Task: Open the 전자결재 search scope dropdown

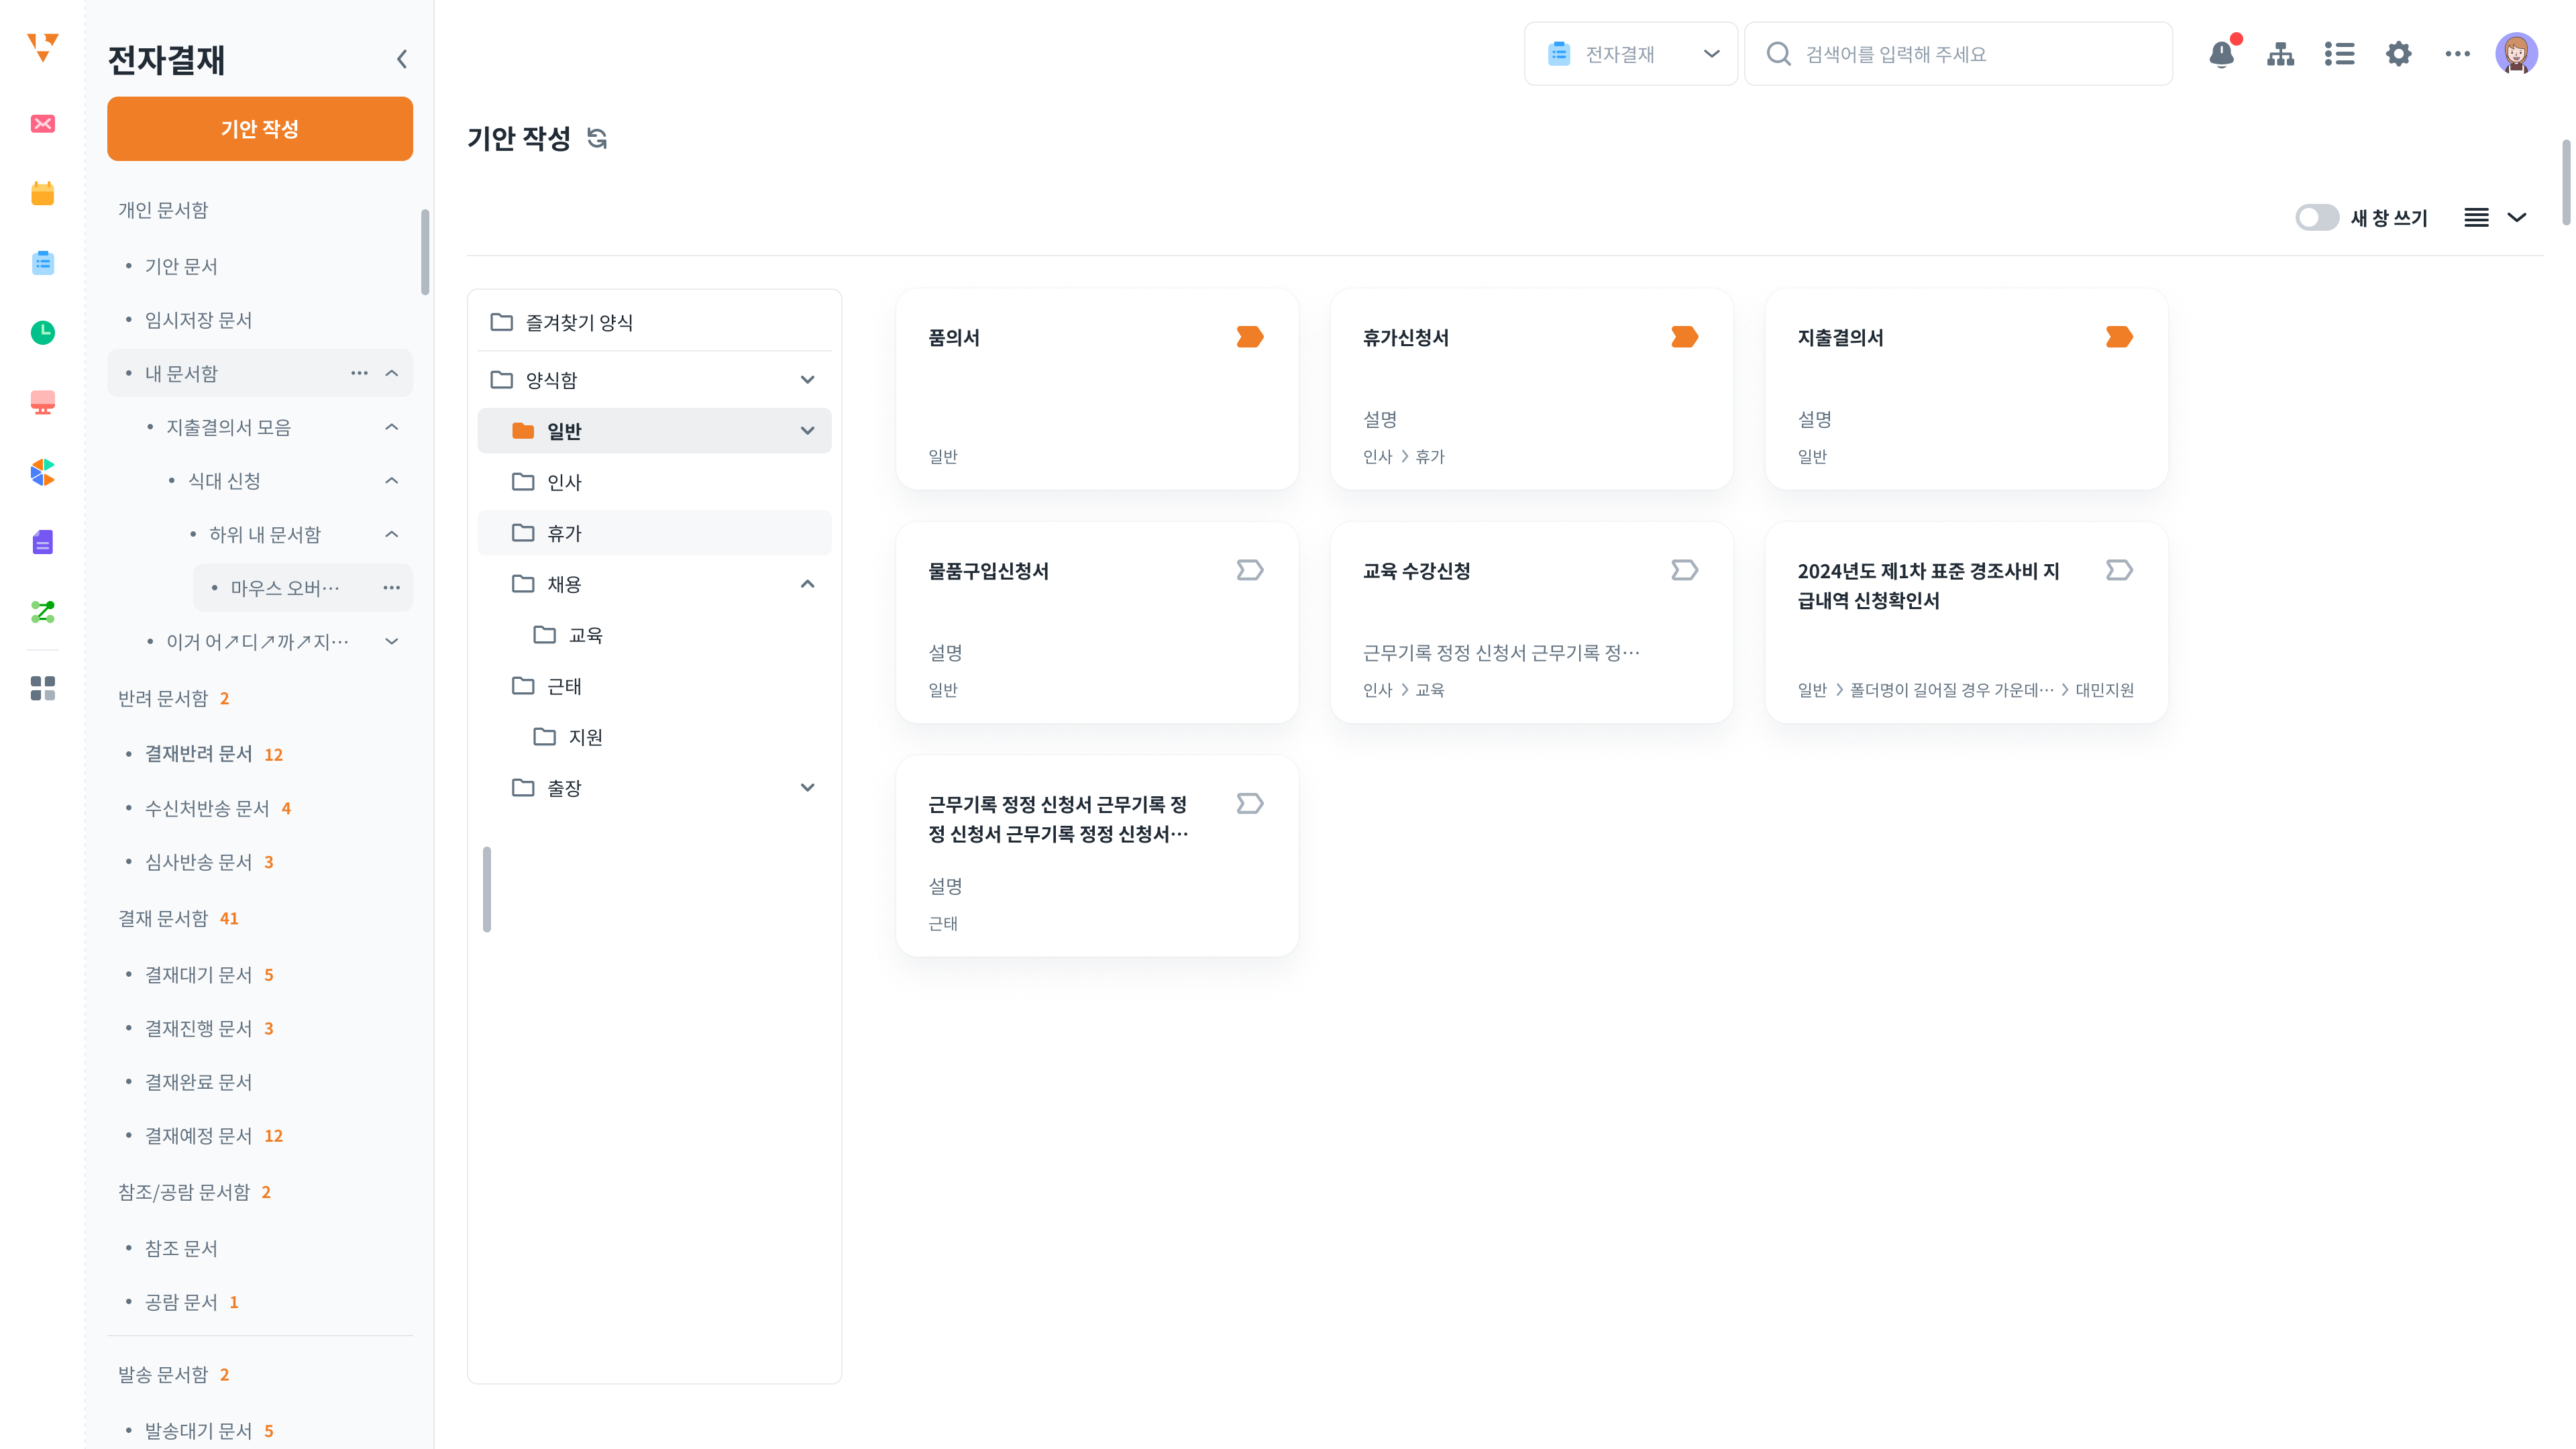Action: click(x=1631, y=54)
